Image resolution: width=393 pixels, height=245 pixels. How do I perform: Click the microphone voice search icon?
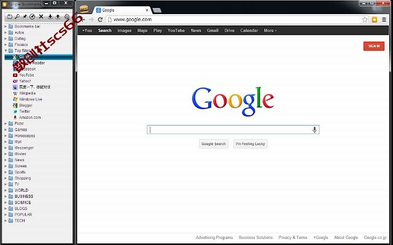pyautogui.click(x=314, y=129)
